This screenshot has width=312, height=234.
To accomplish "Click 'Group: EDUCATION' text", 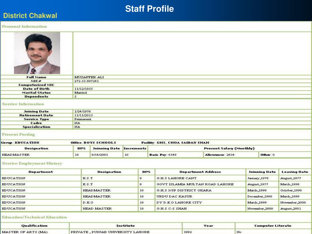I will point(20,143).
